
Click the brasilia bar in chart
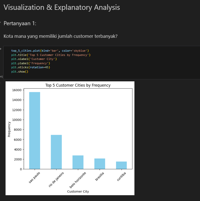[x=100, y=164]
